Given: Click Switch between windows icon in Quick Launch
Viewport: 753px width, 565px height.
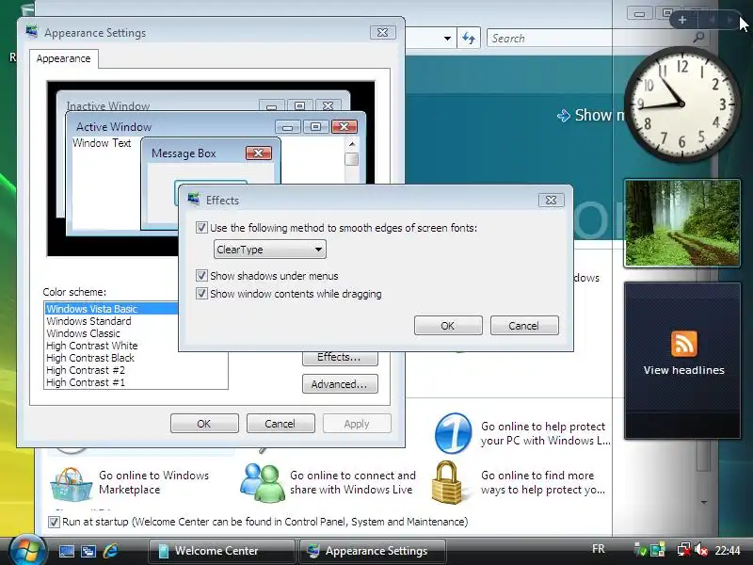Looking at the screenshot, I should [88, 551].
